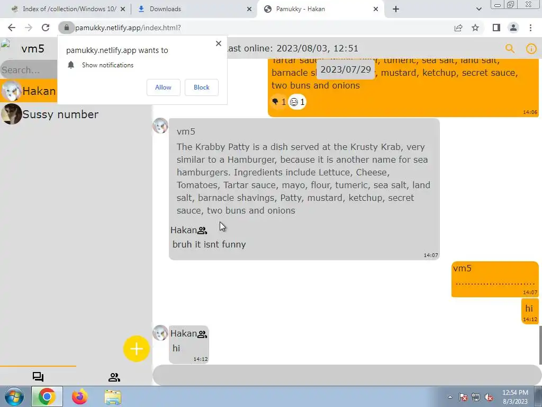Close the Pamukky - Hakan tab
Image resolution: width=542 pixels, height=407 pixels.
point(376,9)
